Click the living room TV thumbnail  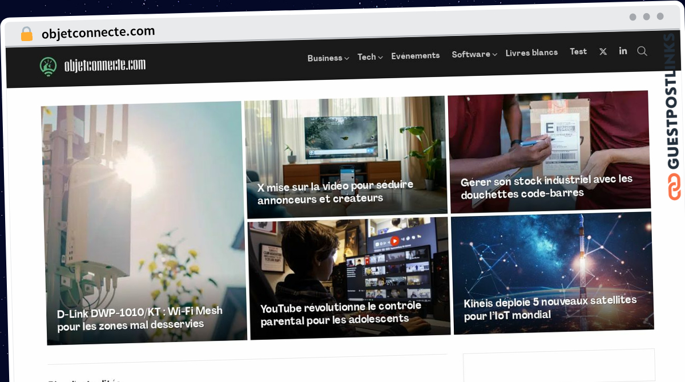point(346,157)
